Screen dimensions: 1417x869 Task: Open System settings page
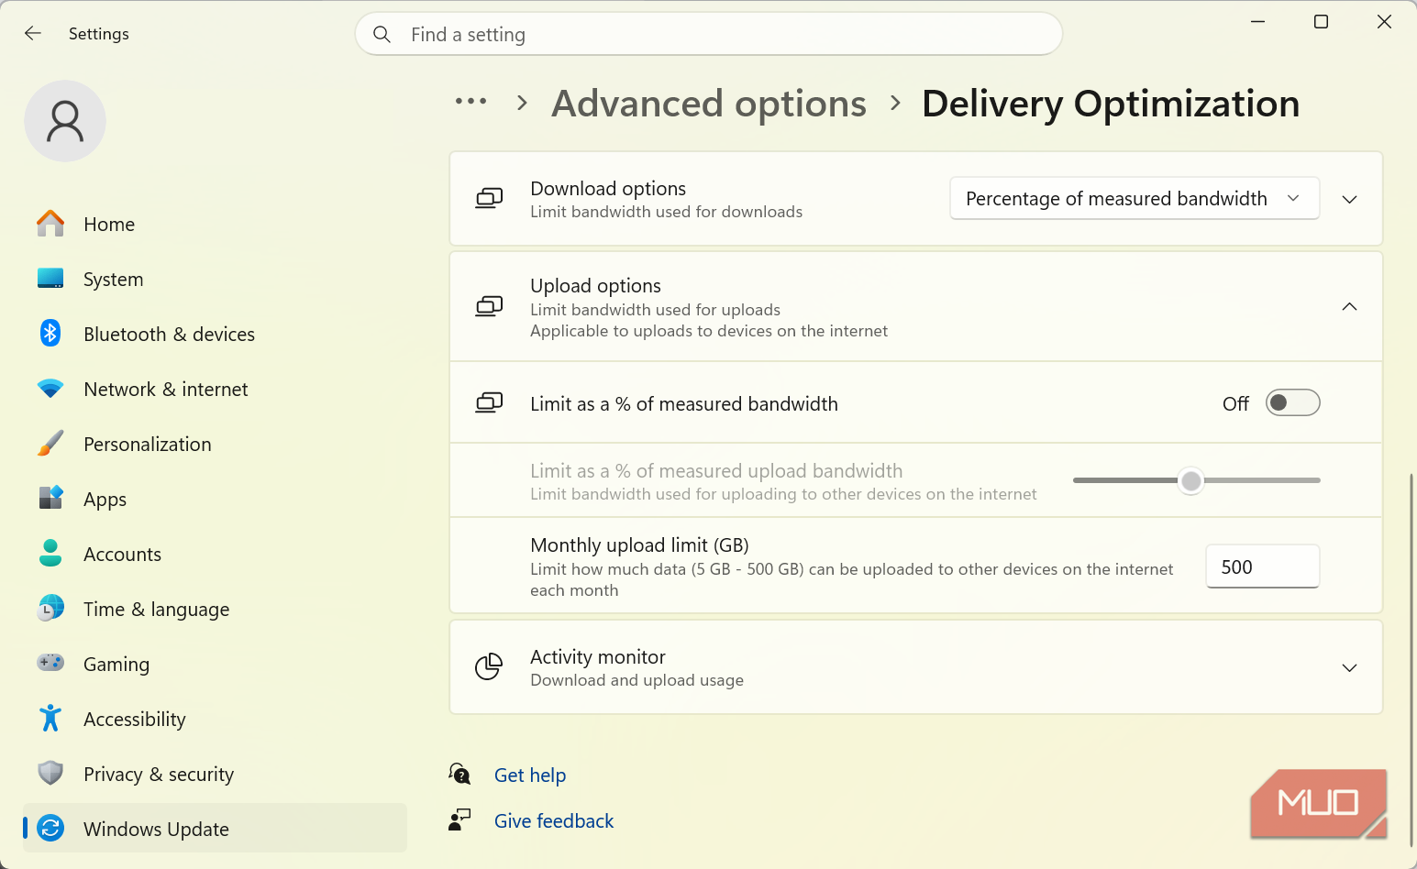(x=215, y=279)
